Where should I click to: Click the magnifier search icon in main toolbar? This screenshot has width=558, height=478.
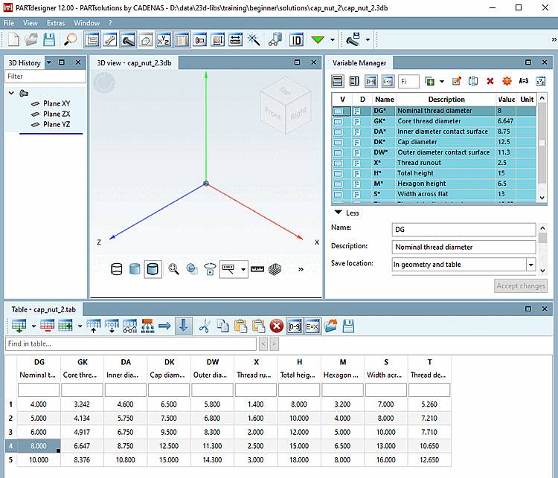click(x=71, y=39)
